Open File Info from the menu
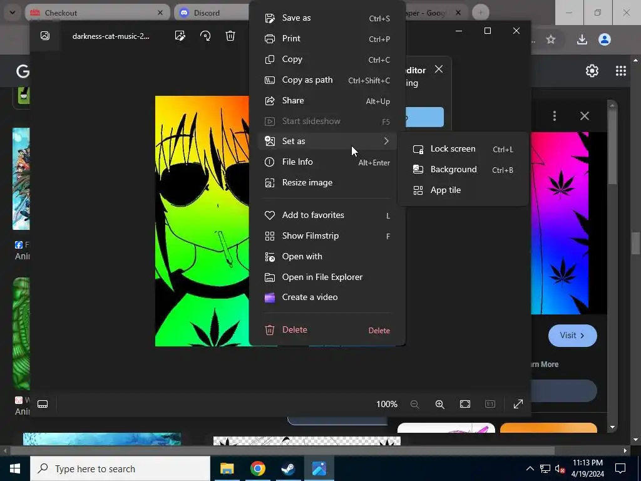Image resolution: width=641 pixels, height=481 pixels. (x=327, y=162)
